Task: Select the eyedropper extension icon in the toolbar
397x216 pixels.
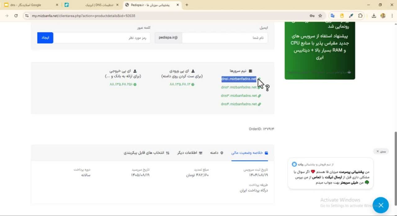Action: click(x=351, y=15)
